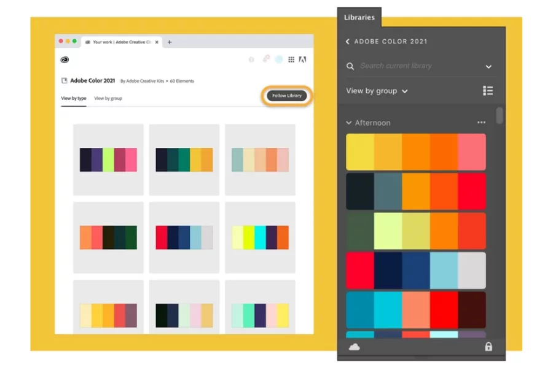The height and width of the screenshot is (368, 553).
Task: Click the library icon beside Adobe Color 2021
Action: click(x=64, y=80)
